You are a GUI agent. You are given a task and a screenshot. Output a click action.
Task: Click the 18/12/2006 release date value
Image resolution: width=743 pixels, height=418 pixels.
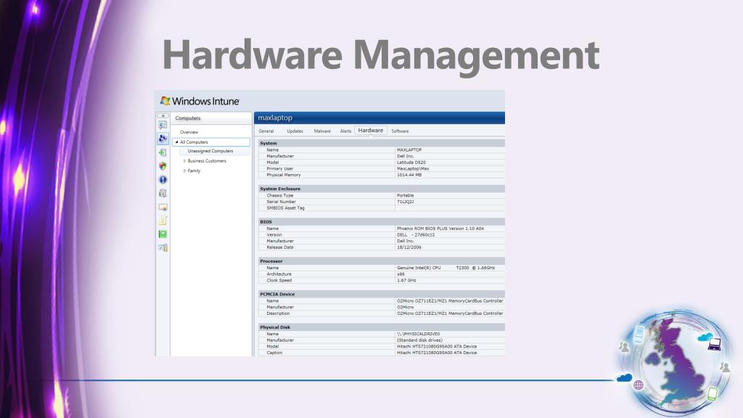coord(409,247)
